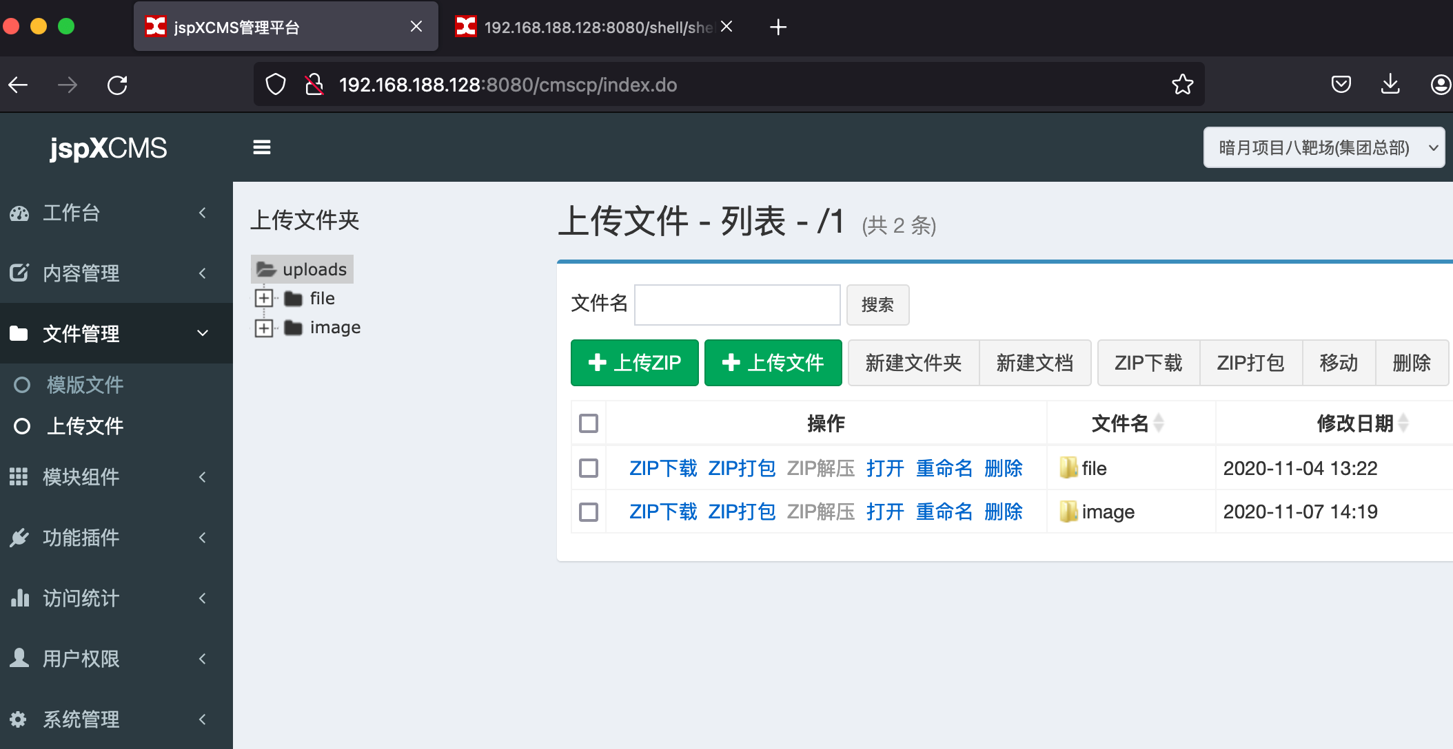Click the 文件名 search input field

(x=737, y=304)
